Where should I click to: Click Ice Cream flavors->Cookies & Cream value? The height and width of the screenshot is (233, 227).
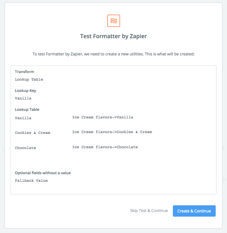click(x=112, y=132)
